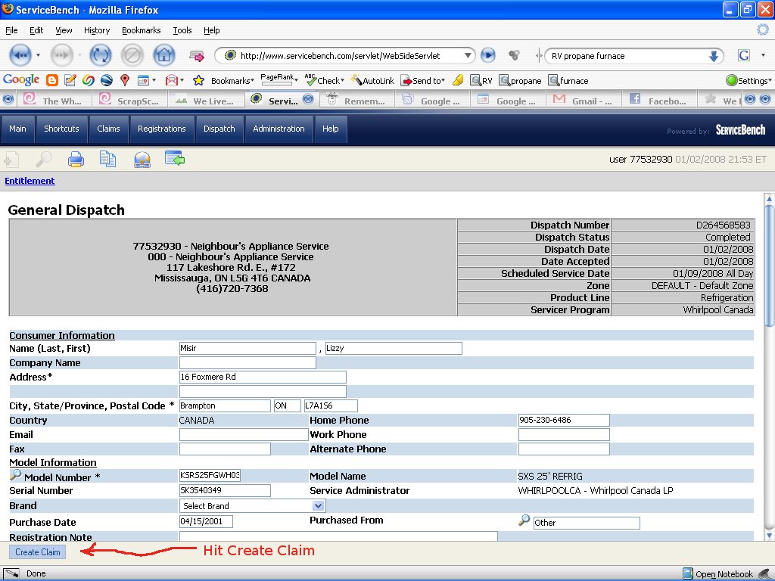Reload the page with the refresh button
This screenshot has width=775, height=581.
[x=101, y=54]
